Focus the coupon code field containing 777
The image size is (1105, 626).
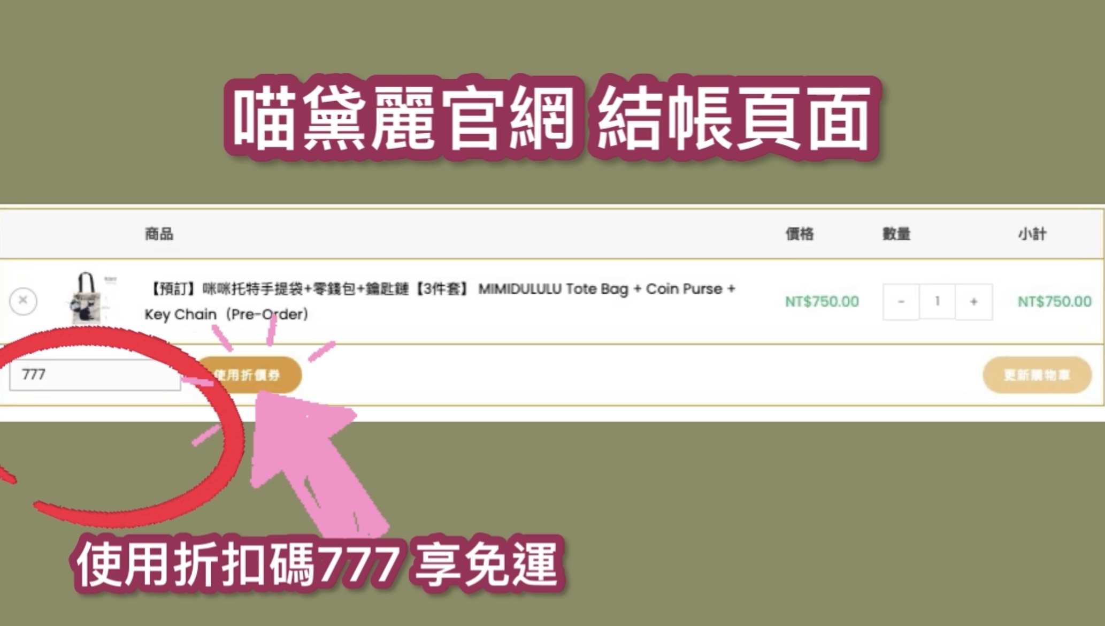tap(95, 375)
